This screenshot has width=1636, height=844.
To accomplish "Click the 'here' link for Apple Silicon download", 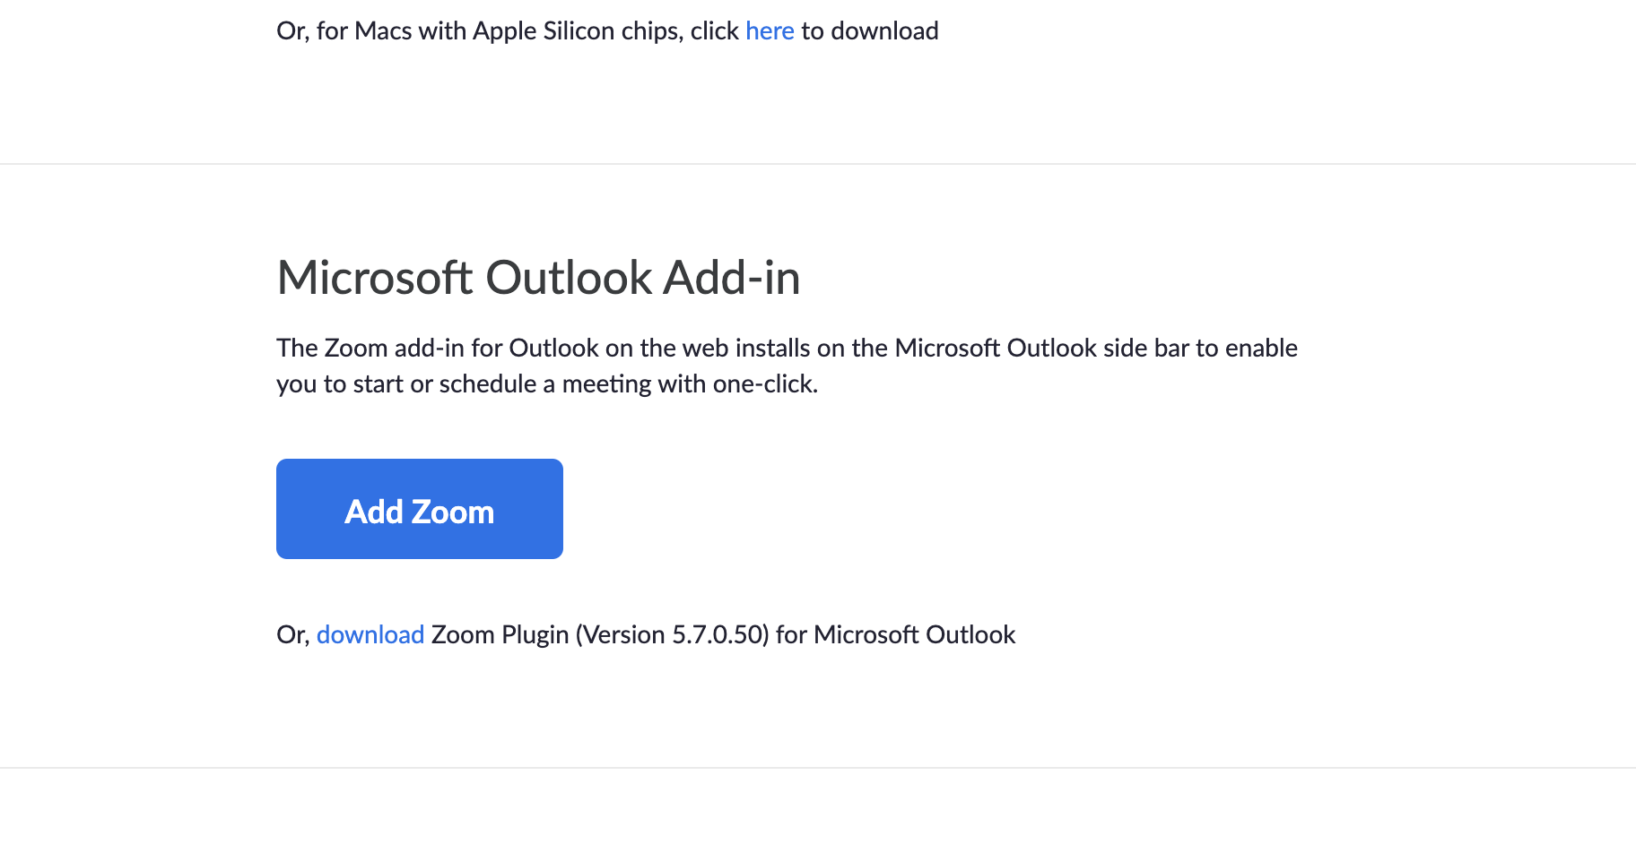I will click(x=770, y=31).
